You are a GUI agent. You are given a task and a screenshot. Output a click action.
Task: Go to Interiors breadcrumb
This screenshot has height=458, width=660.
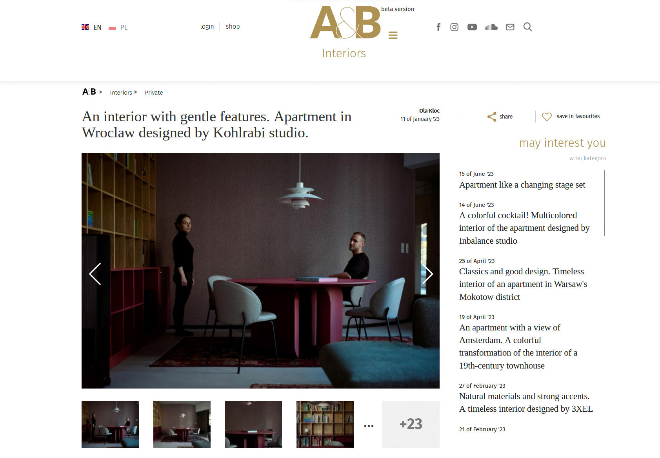point(121,93)
